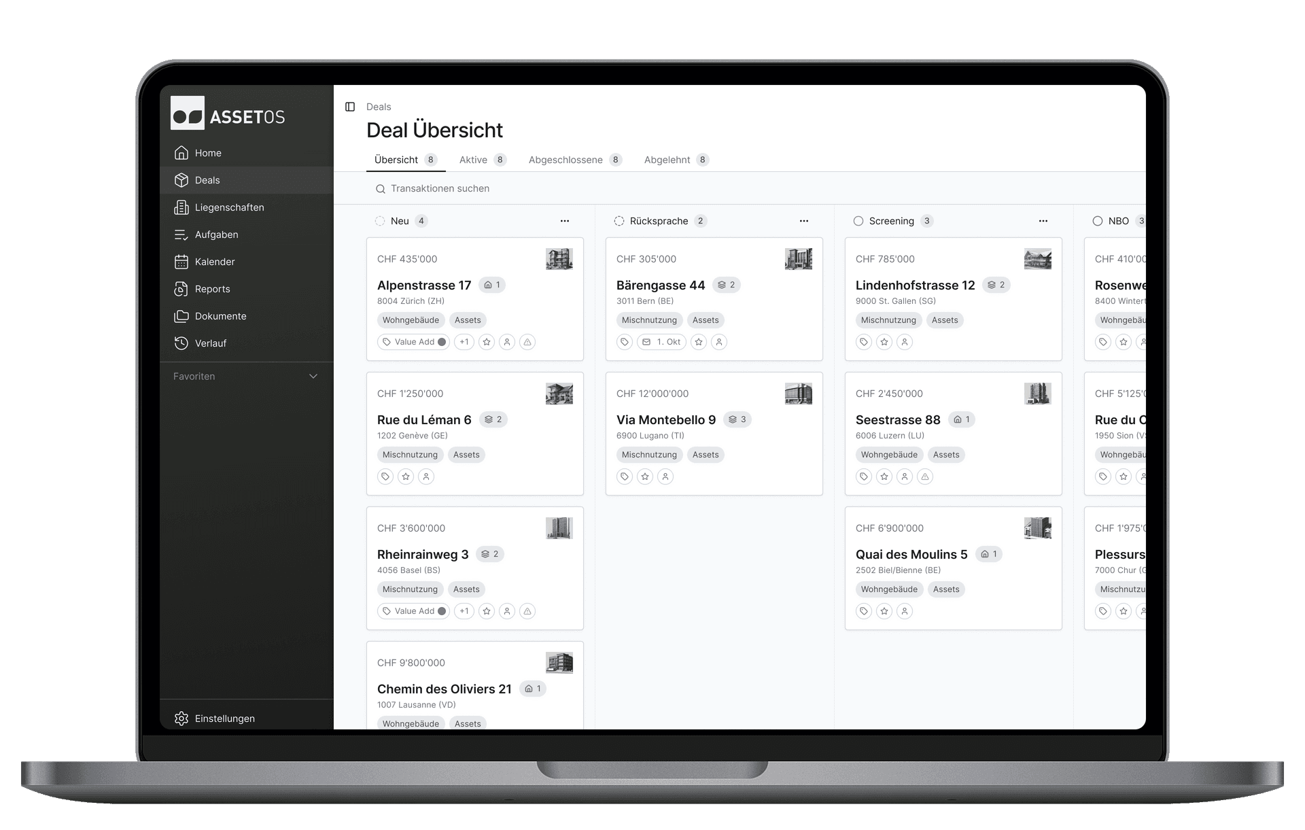The image size is (1305, 830).
Task: Select the NBO column status circle
Action: coord(1097,221)
